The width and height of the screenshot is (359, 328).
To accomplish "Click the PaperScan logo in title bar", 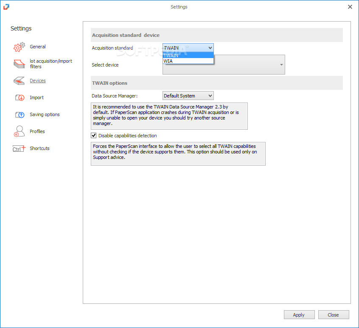I will [x=6, y=7].
